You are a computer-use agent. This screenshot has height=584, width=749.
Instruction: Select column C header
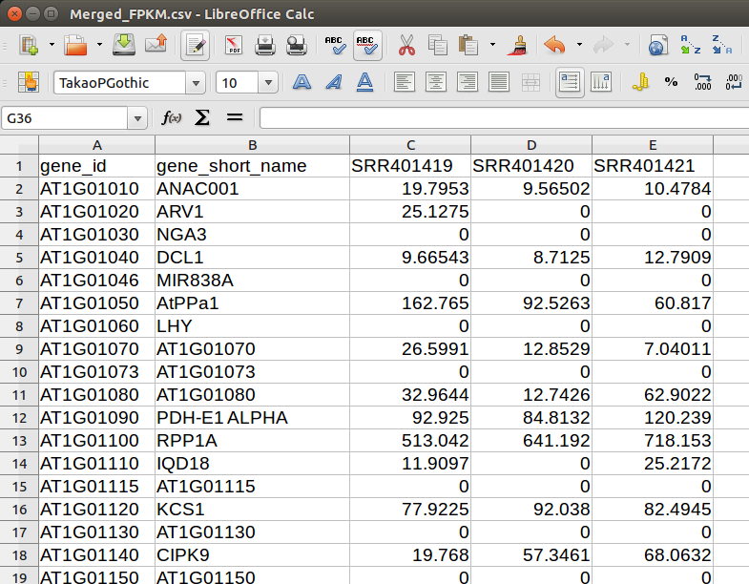click(410, 145)
